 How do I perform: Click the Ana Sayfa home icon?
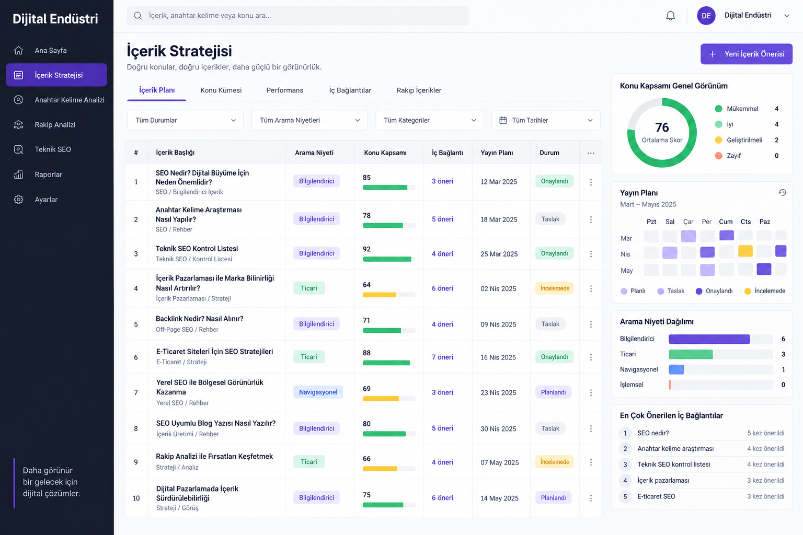click(x=18, y=51)
